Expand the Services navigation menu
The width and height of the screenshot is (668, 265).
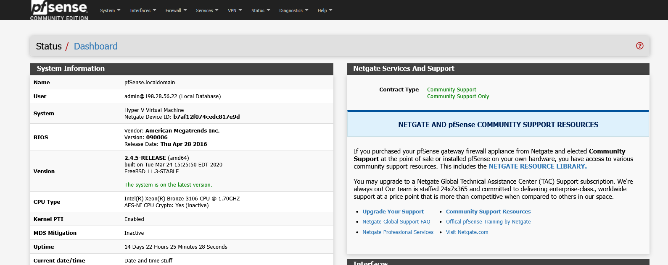coord(207,10)
